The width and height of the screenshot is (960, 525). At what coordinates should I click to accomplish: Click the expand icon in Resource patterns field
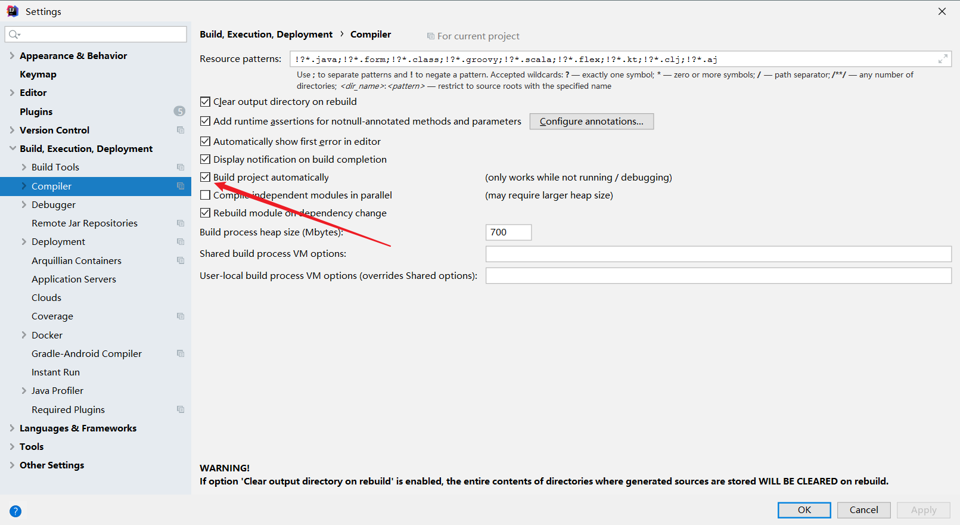coord(943,59)
